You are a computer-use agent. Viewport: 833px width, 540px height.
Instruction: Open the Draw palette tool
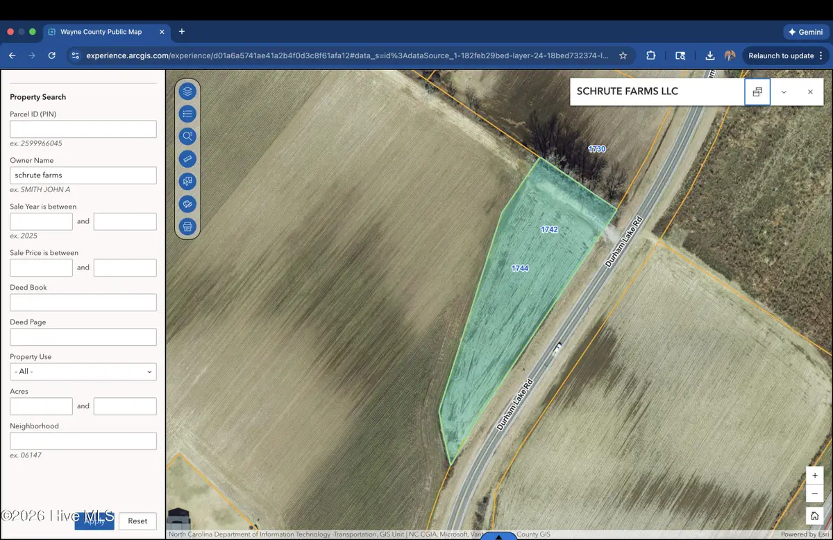point(187,204)
